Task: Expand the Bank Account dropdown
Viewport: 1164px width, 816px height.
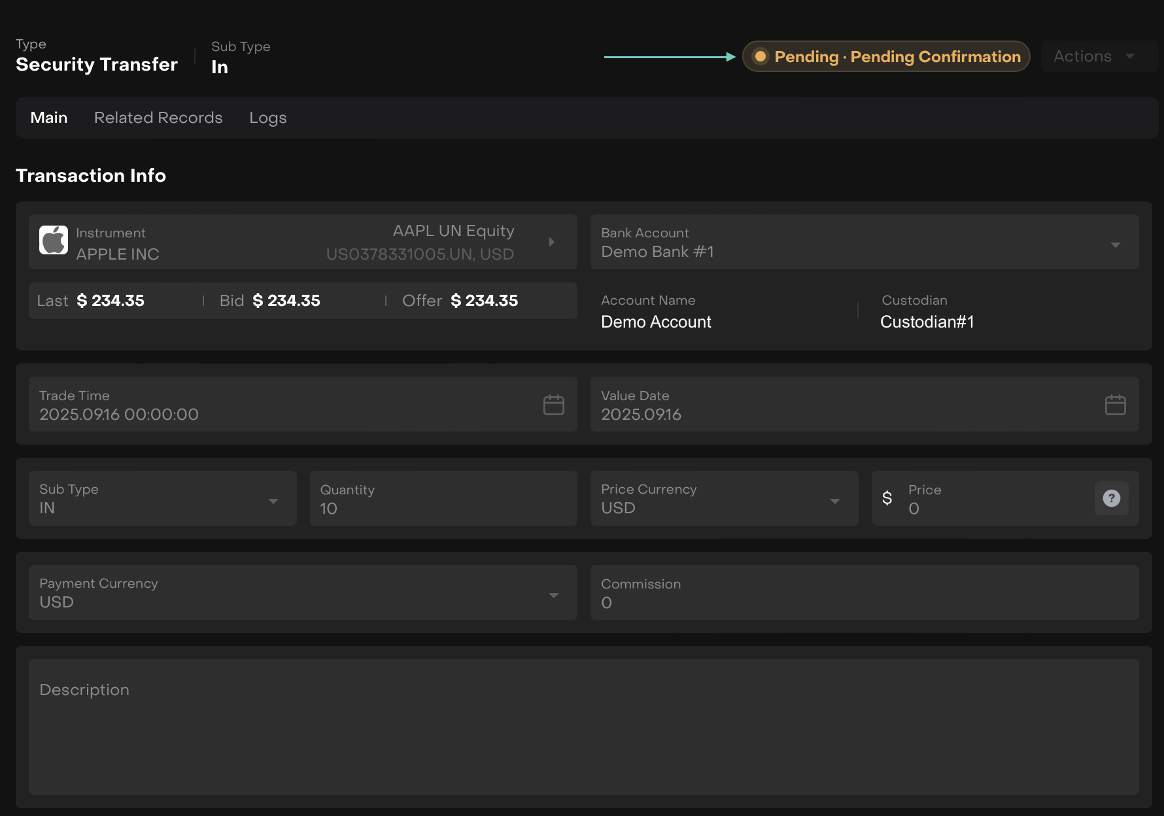Action: [x=1115, y=245]
